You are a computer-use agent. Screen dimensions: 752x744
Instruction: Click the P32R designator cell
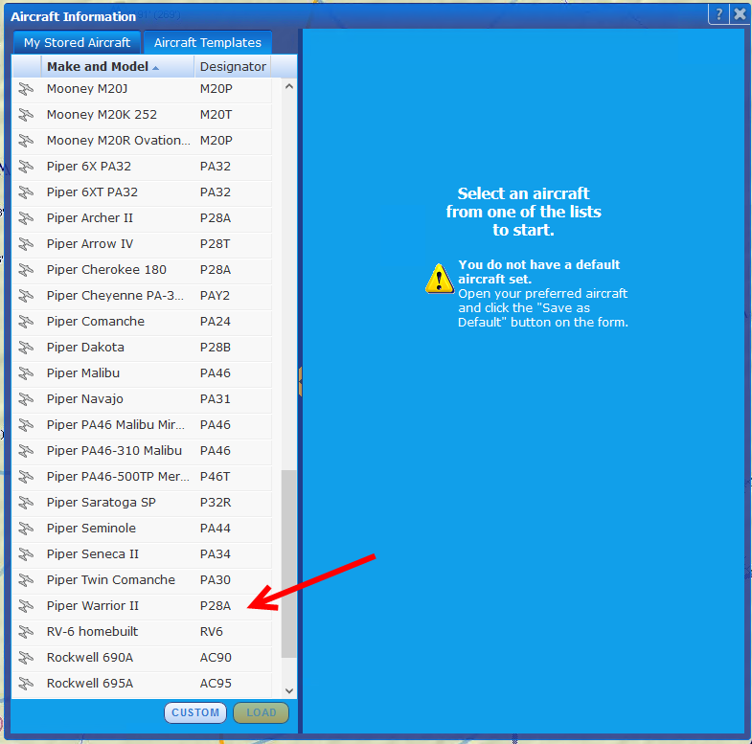pos(216,503)
